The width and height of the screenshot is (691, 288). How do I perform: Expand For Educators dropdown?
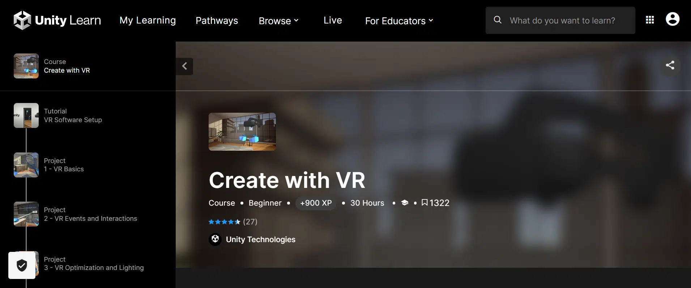point(399,21)
